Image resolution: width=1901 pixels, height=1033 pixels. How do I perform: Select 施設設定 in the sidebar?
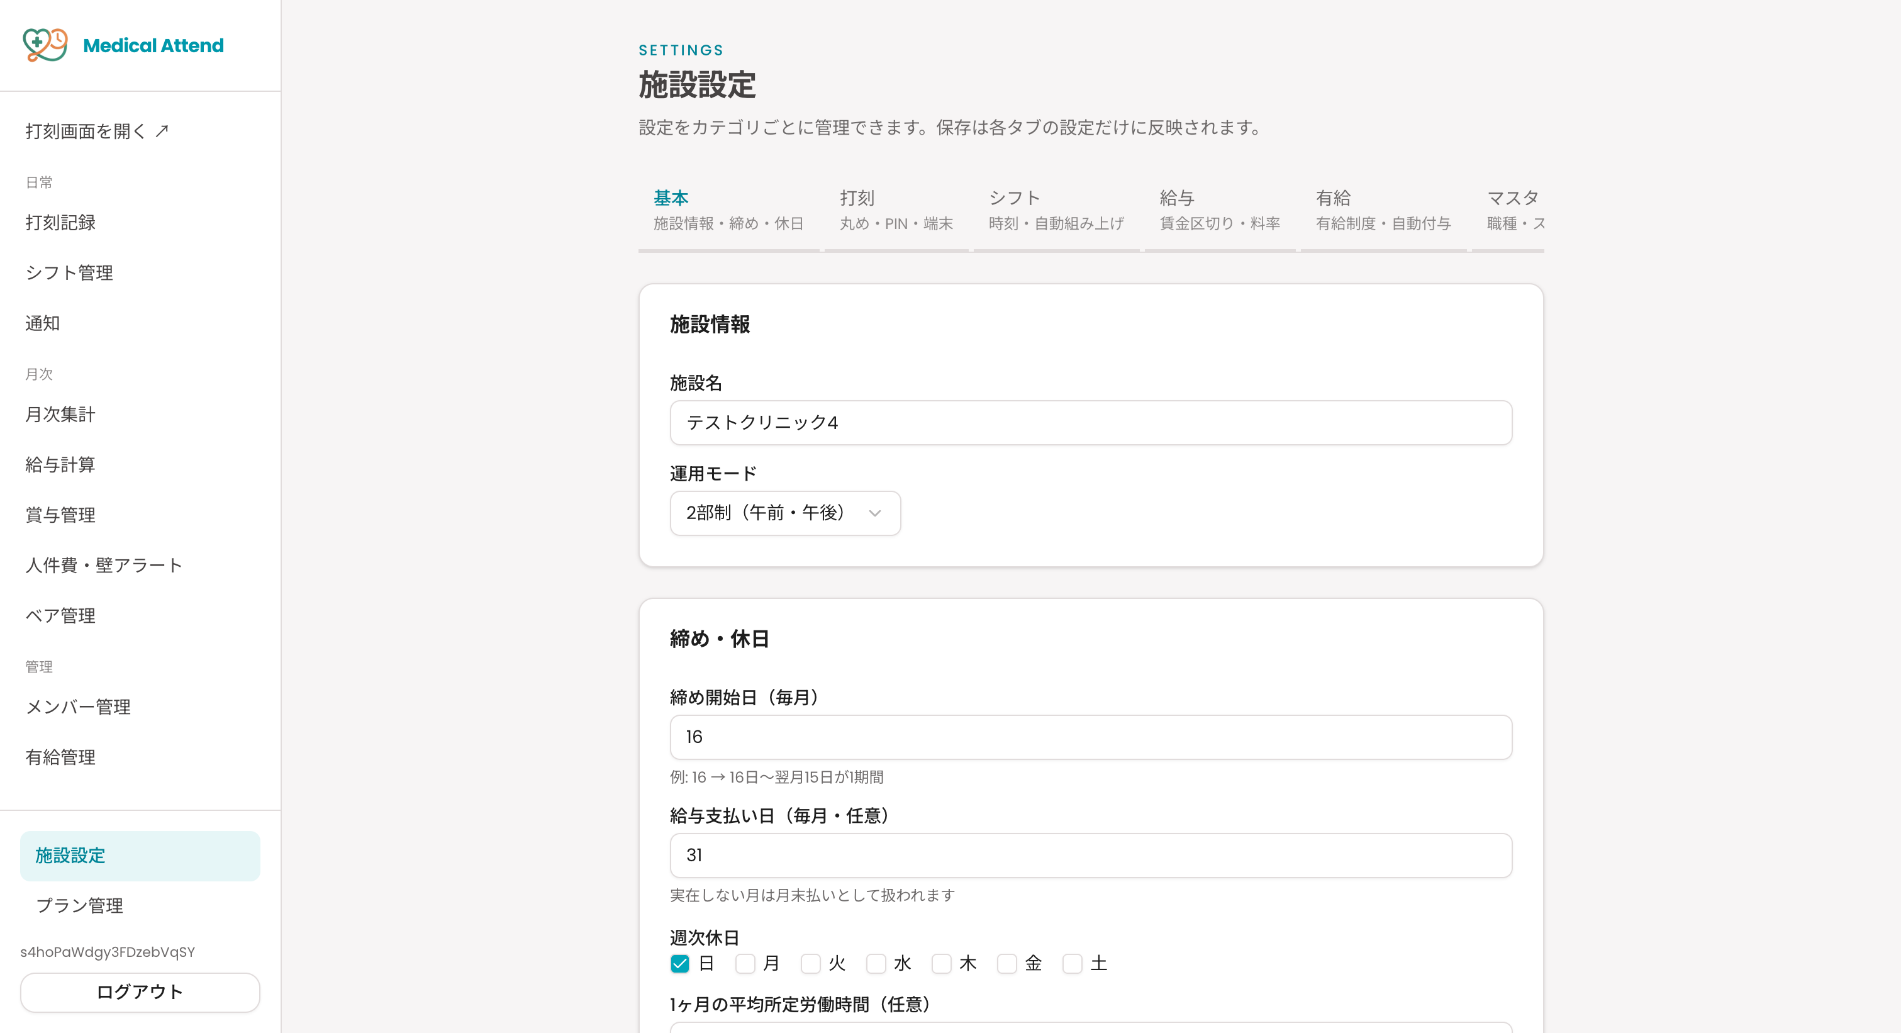140,856
